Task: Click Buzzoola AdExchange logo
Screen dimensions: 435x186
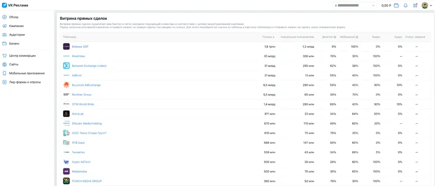Action: coord(66,85)
